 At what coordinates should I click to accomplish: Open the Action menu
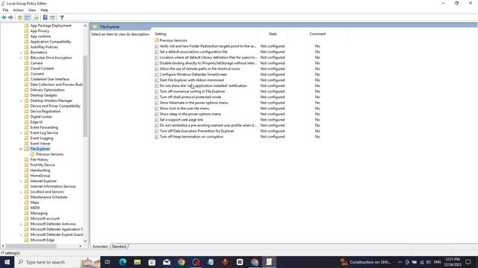point(18,10)
